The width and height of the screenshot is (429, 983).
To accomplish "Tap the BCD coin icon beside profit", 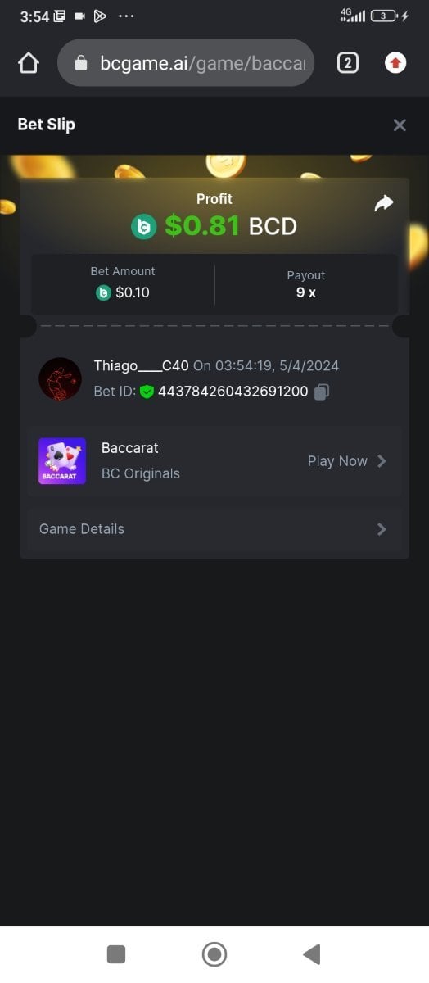I will [x=144, y=227].
